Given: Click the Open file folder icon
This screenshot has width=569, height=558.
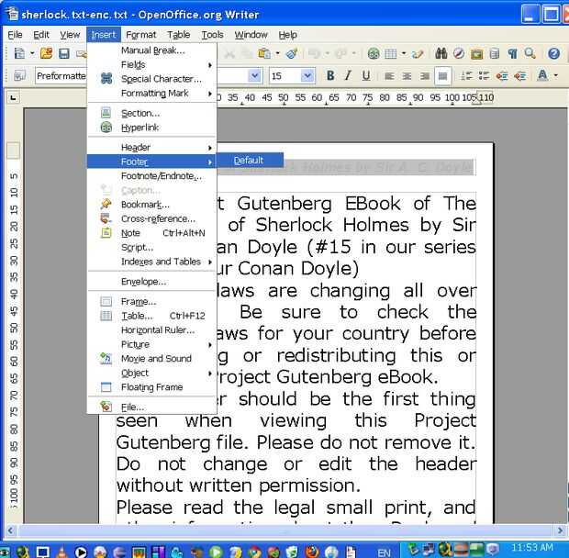Looking at the screenshot, I should coord(46,53).
